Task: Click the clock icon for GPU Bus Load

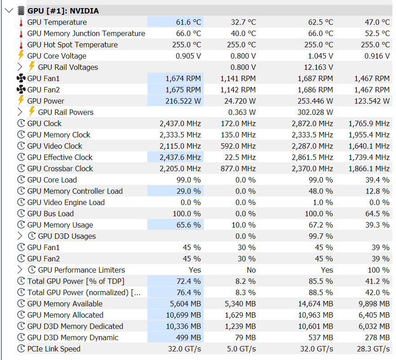Action: pos(21,214)
